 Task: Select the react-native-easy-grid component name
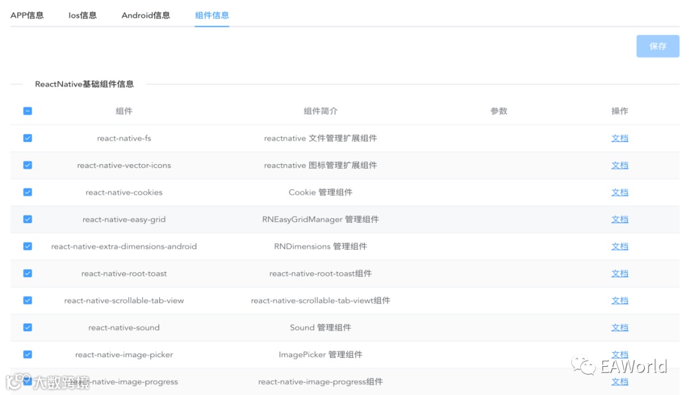click(x=124, y=219)
